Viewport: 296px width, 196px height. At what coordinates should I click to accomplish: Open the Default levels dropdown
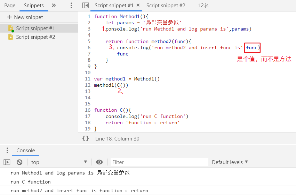click(230, 162)
